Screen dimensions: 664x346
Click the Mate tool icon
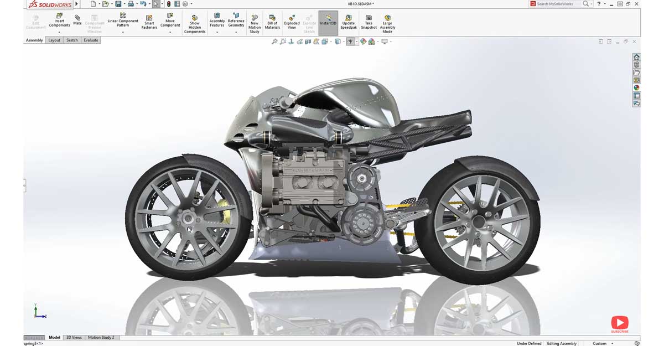click(x=77, y=19)
